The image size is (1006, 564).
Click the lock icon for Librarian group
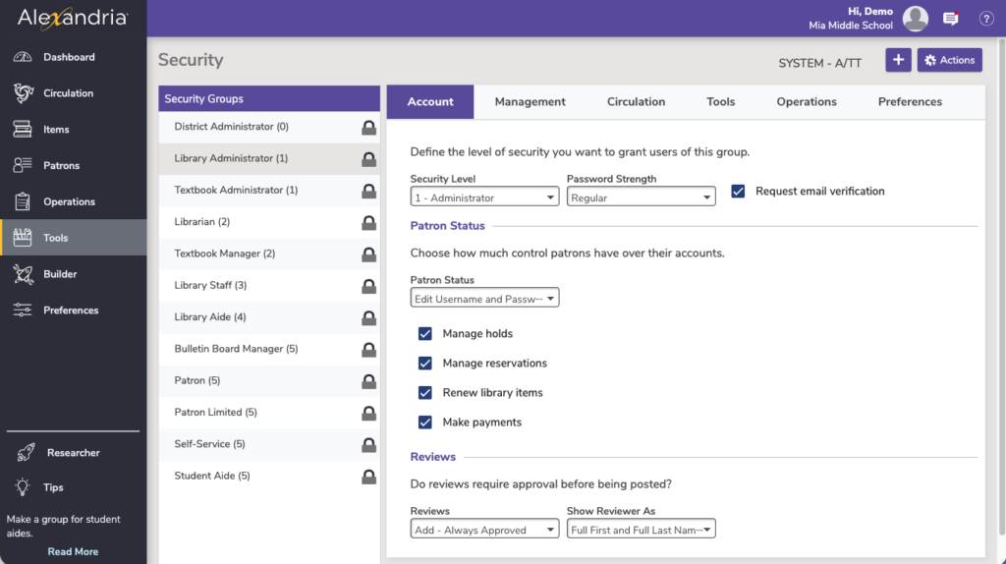(x=368, y=223)
